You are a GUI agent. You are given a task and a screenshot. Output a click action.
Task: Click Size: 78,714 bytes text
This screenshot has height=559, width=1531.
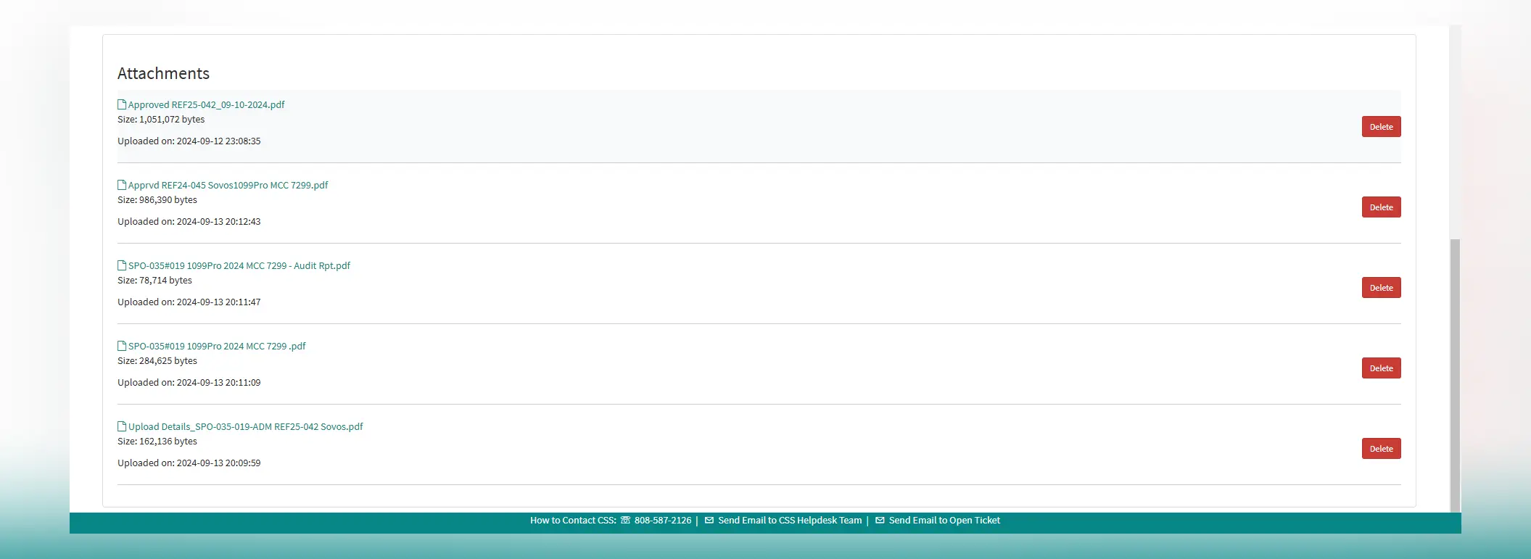[x=154, y=281]
